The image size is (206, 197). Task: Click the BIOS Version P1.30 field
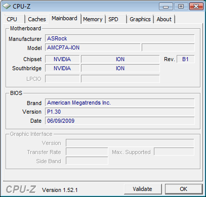[x=120, y=112]
